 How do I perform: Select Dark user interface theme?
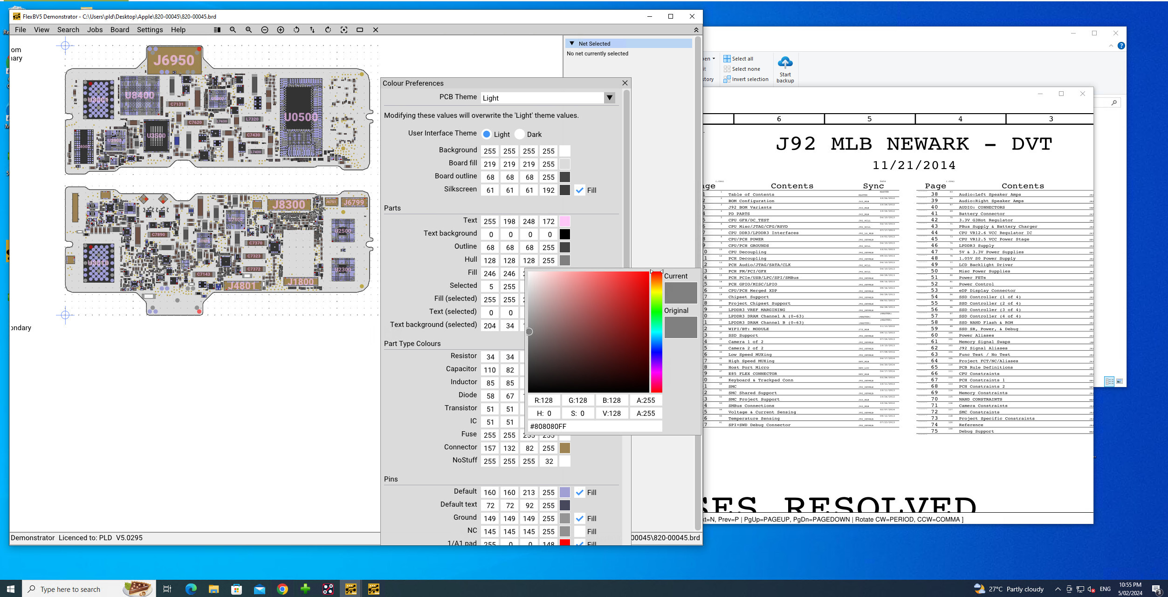click(x=520, y=134)
